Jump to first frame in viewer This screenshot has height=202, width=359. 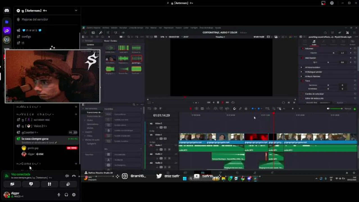208,102
